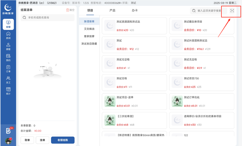The height and width of the screenshot is (146, 242).
Task: Click the 取单 button
Action: [27, 140]
